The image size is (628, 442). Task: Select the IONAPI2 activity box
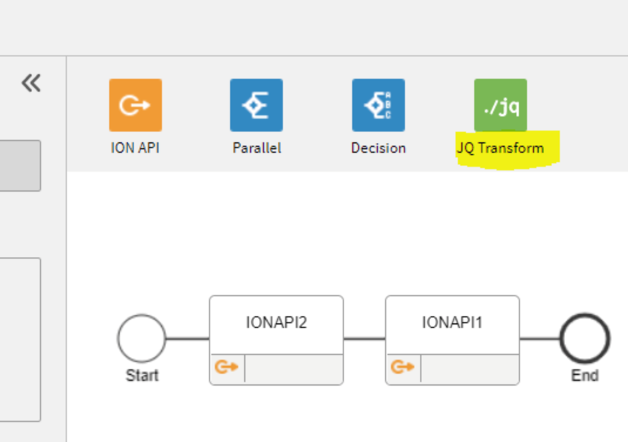(x=276, y=324)
